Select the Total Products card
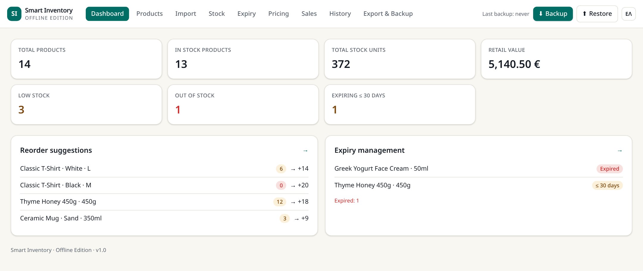643x271 pixels. [86, 59]
